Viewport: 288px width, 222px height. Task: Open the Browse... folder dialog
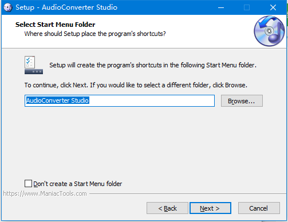[x=242, y=101]
